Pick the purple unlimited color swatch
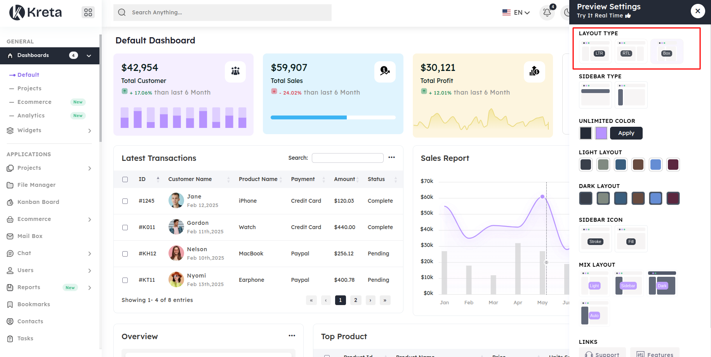 601,133
